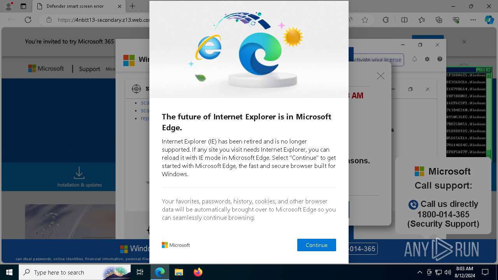Open notifications bell in fake Windows window
498x280 pixels.
[x=414, y=59]
